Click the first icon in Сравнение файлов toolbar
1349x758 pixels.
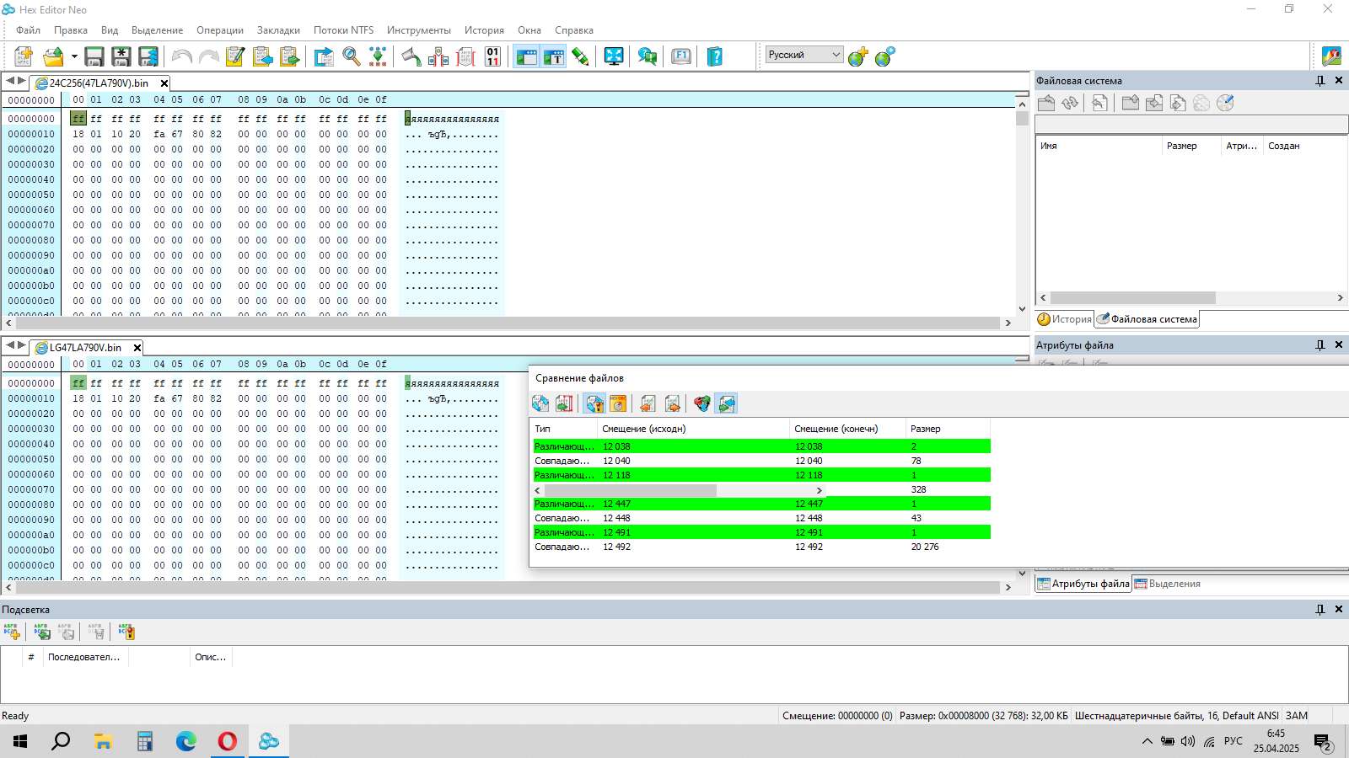(540, 403)
